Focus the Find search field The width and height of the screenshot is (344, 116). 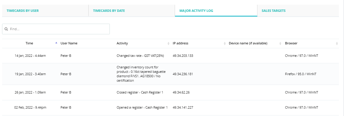pos(56,29)
